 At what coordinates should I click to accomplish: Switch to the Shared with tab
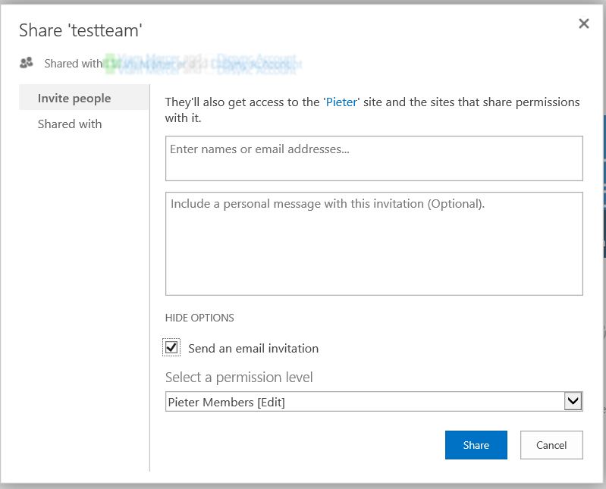pyautogui.click(x=70, y=124)
